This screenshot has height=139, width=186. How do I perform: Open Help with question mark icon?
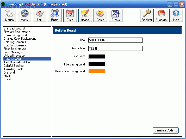176,15
